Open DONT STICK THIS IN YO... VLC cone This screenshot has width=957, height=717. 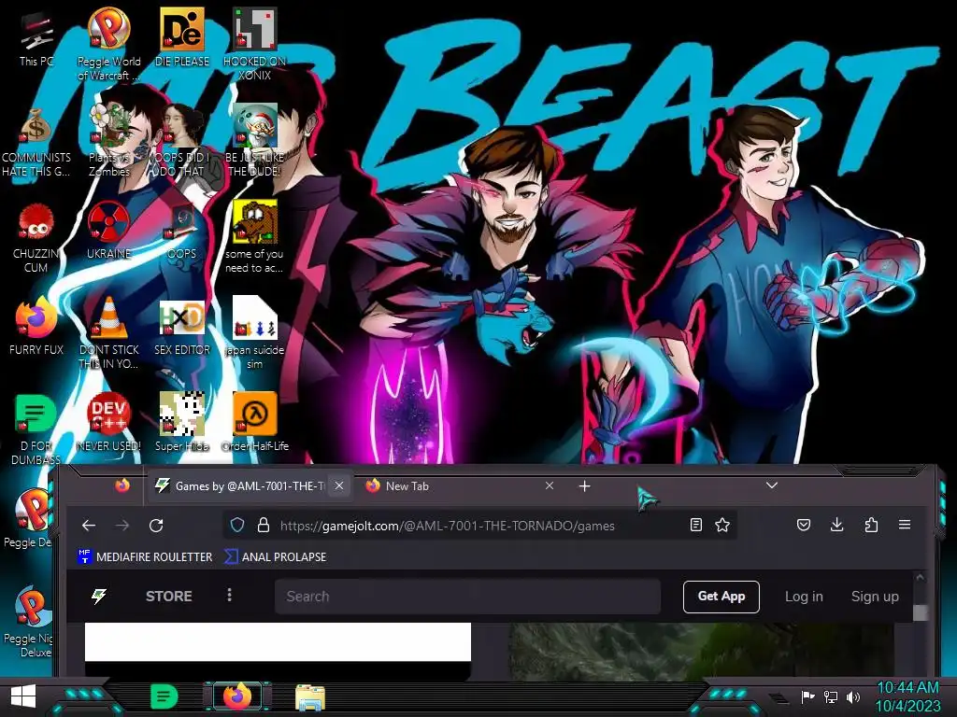[x=108, y=333]
